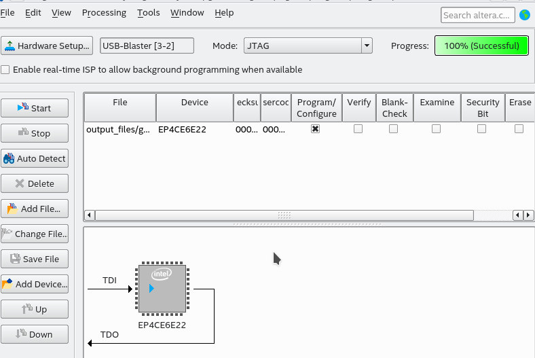Open the Mode JTAG dropdown

pyautogui.click(x=308, y=46)
